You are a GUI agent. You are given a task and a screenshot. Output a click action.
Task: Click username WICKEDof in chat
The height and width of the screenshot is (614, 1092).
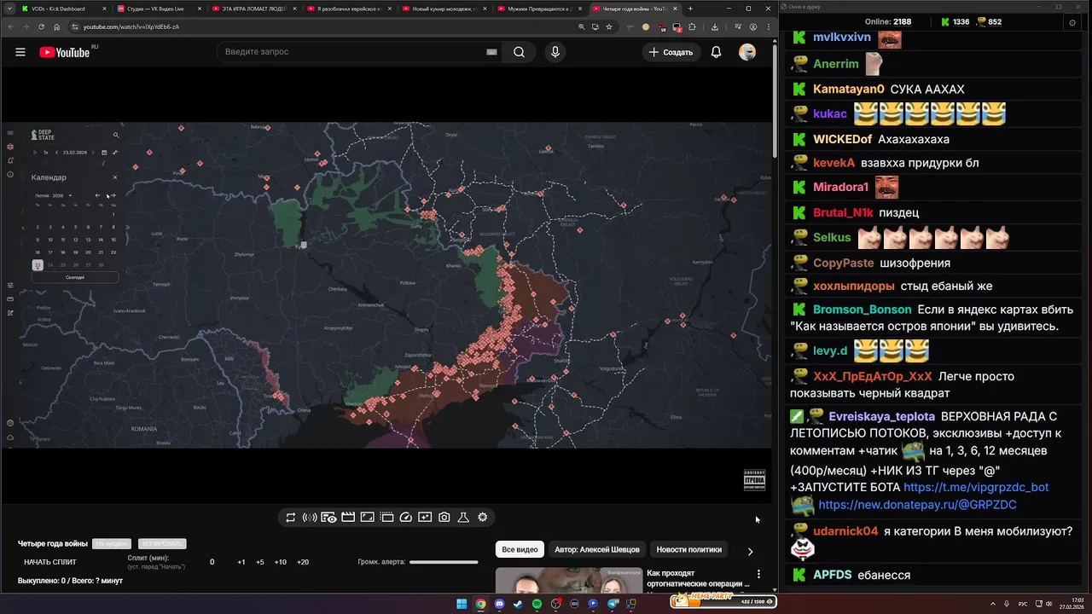click(842, 139)
